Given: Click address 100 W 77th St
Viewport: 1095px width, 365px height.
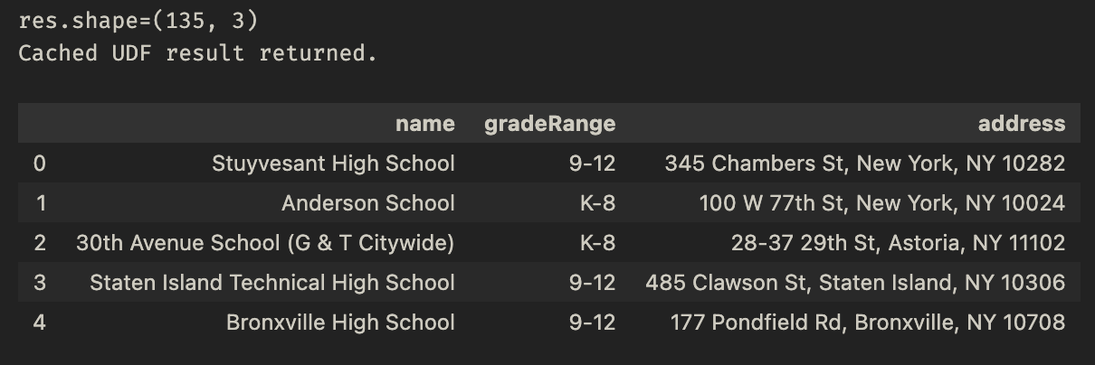Looking at the screenshot, I should click(x=882, y=203).
